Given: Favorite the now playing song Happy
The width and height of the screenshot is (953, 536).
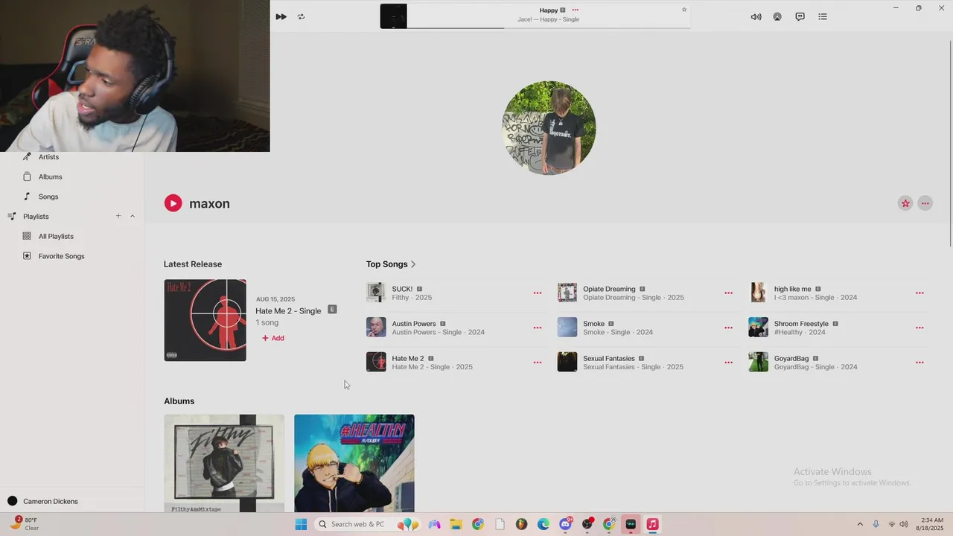Looking at the screenshot, I should [684, 10].
